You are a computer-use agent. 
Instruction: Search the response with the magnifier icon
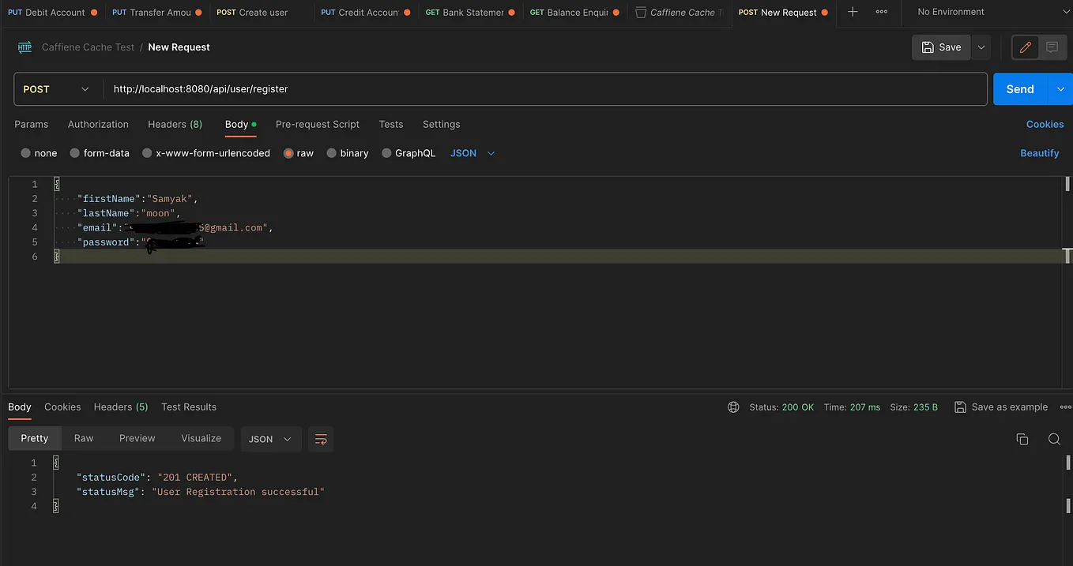pyautogui.click(x=1054, y=439)
